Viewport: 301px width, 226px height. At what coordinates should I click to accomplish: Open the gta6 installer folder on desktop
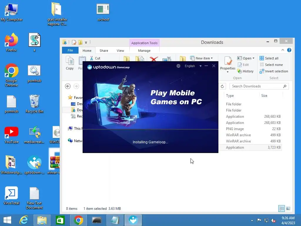pyautogui.click(x=57, y=14)
